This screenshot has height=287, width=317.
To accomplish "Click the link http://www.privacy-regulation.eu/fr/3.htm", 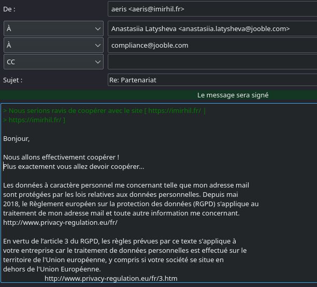I will point(111,279).
